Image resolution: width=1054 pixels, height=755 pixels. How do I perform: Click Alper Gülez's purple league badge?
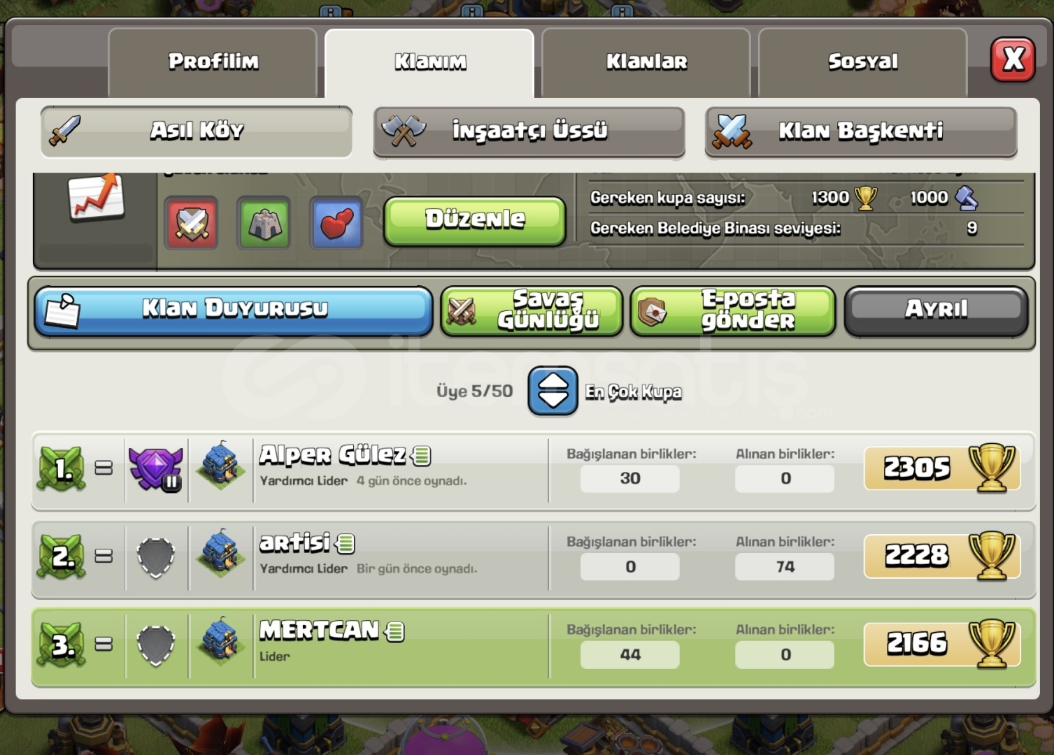(x=156, y=468)
